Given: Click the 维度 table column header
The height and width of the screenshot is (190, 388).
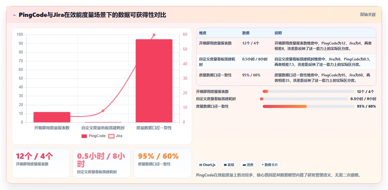Looking at the screenshot, I should click(x=203, y=33).
